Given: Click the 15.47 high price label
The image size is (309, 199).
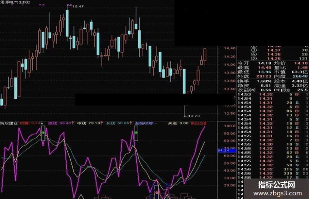Looking at the screenshot, I should [78, 6].
